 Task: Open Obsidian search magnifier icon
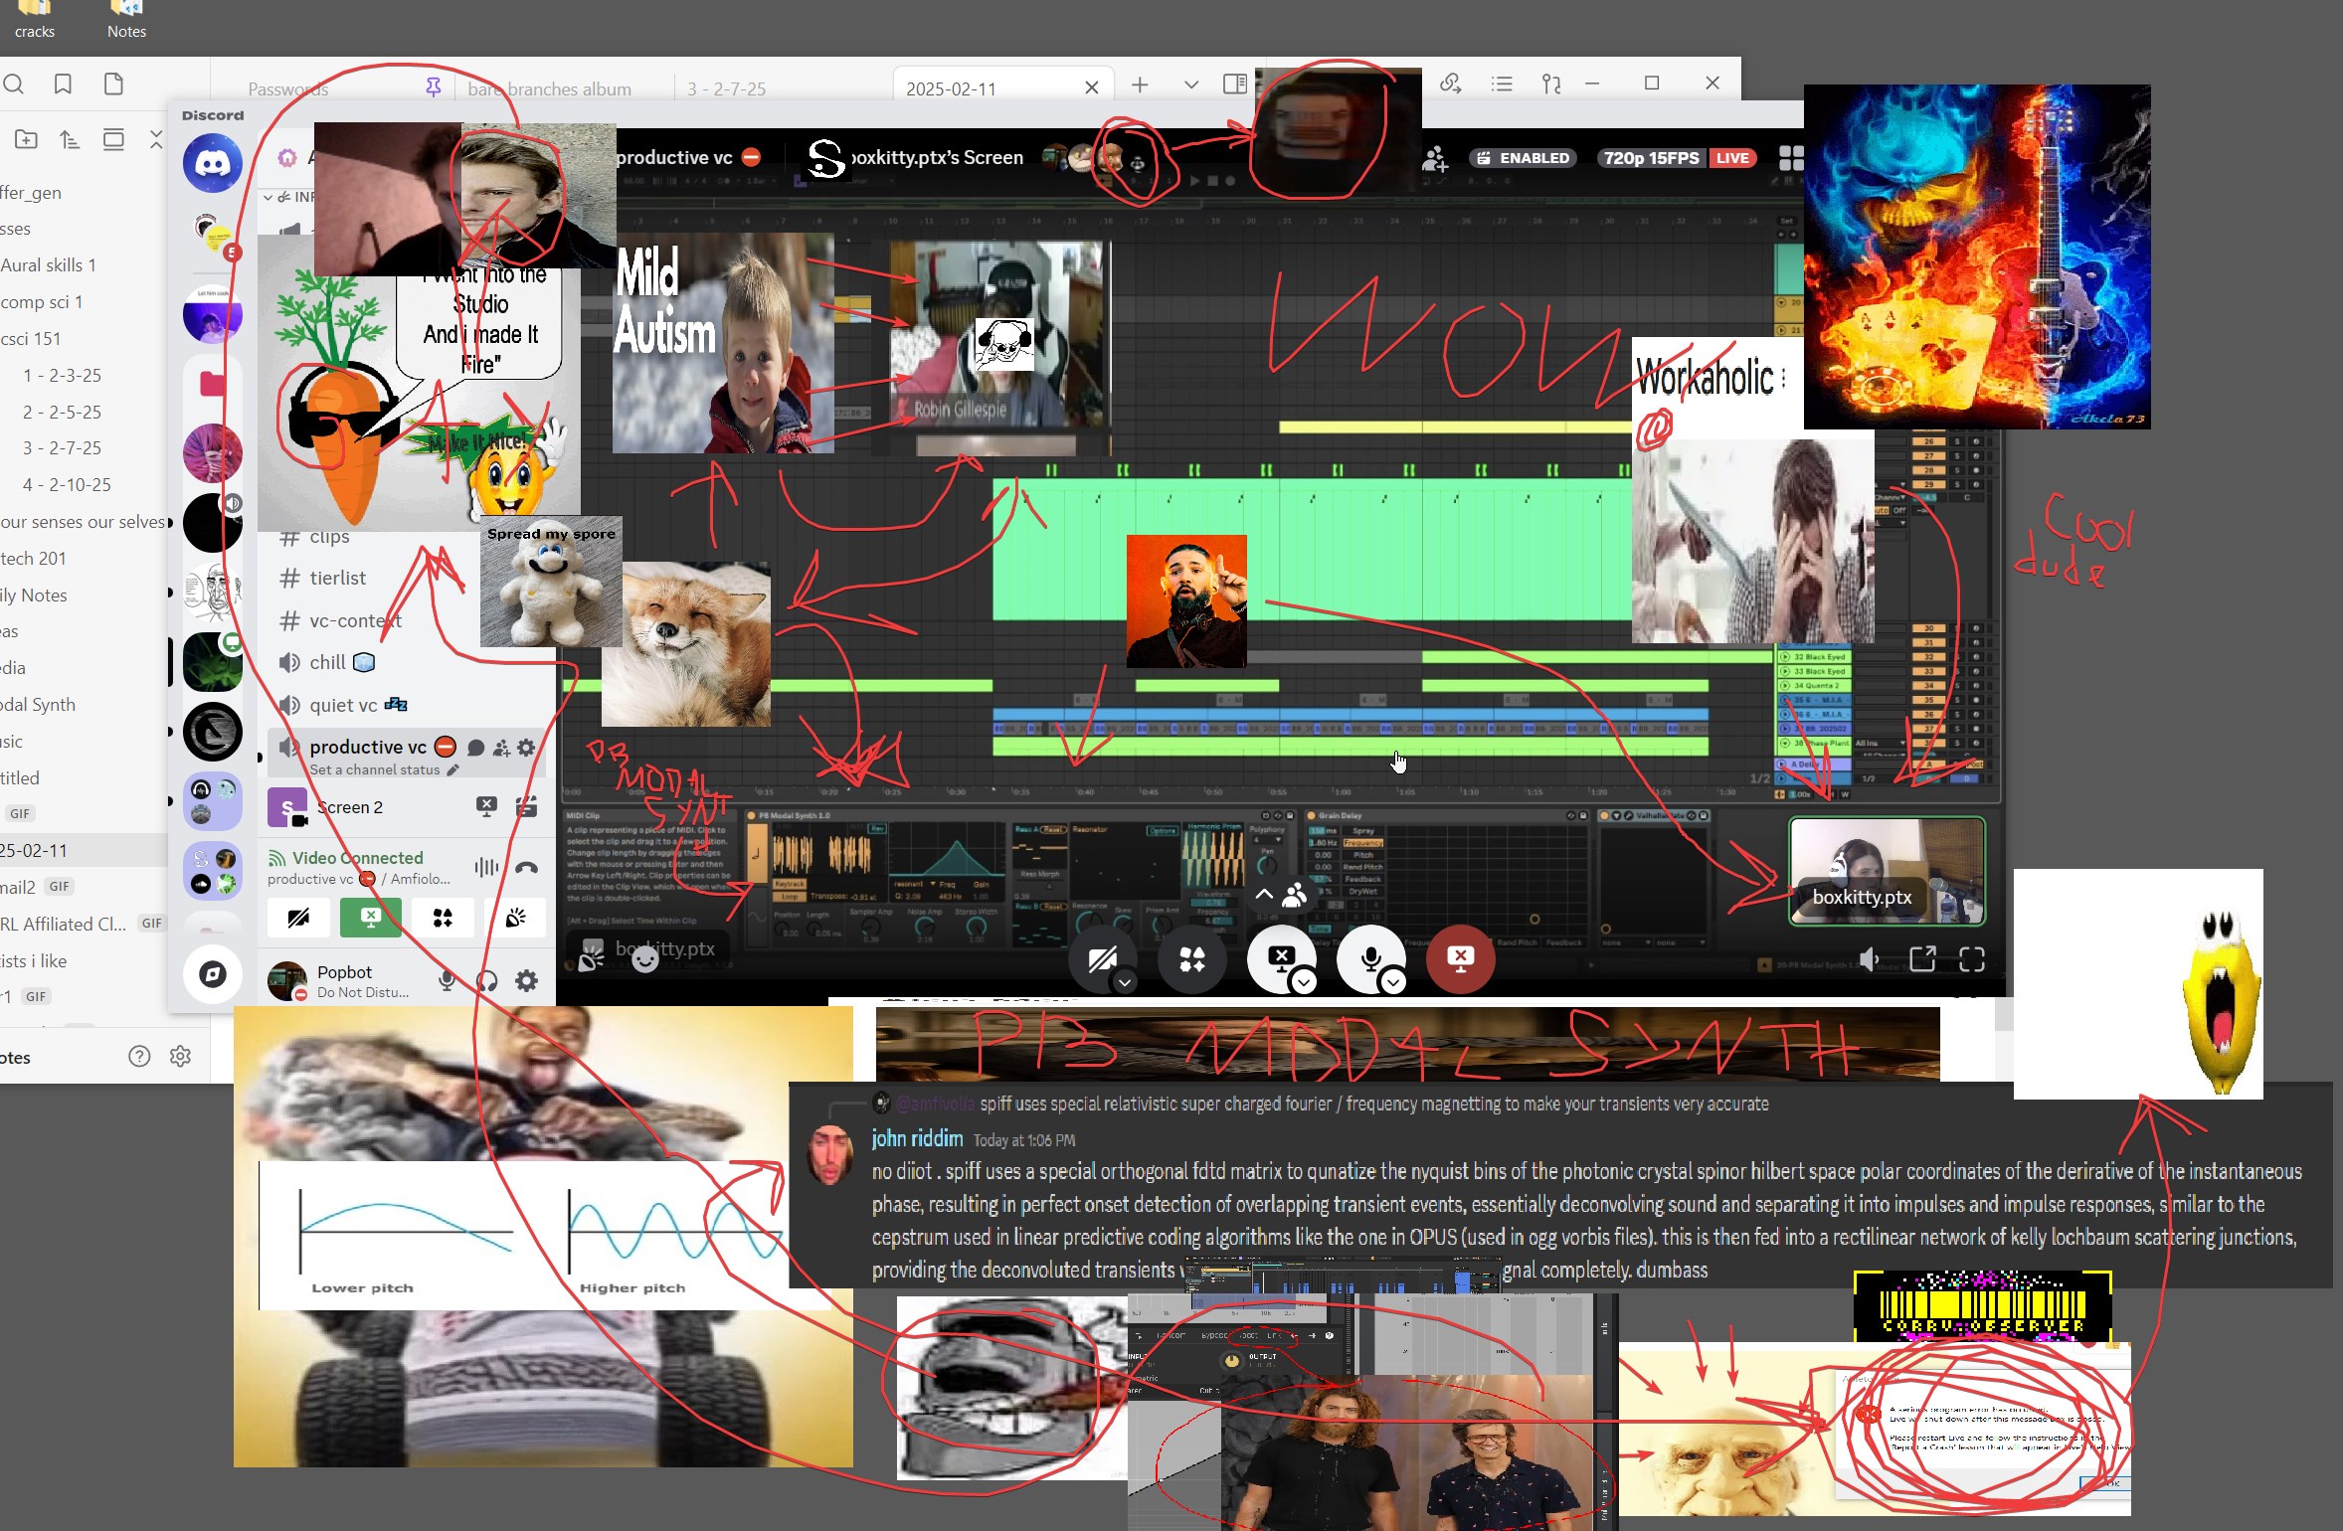tap(14, 85)
